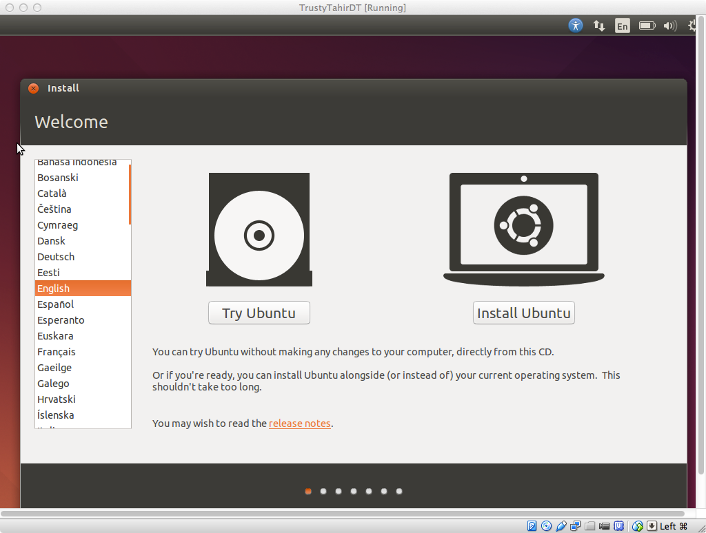706x533 pixels.
Task: Select Čeština in the language list
Action: [83, 209]
